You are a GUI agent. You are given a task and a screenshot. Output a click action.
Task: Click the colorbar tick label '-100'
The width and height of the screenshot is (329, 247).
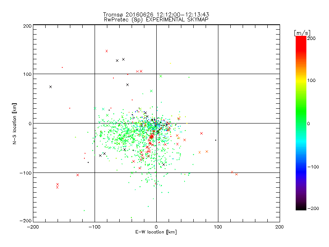click(x=313, y=167)
